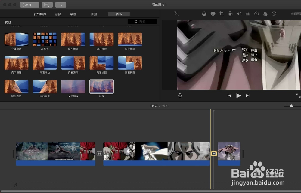Click the playhead marker on the timeline
This screenshot has height=193, width=301.
click(213, 111)
